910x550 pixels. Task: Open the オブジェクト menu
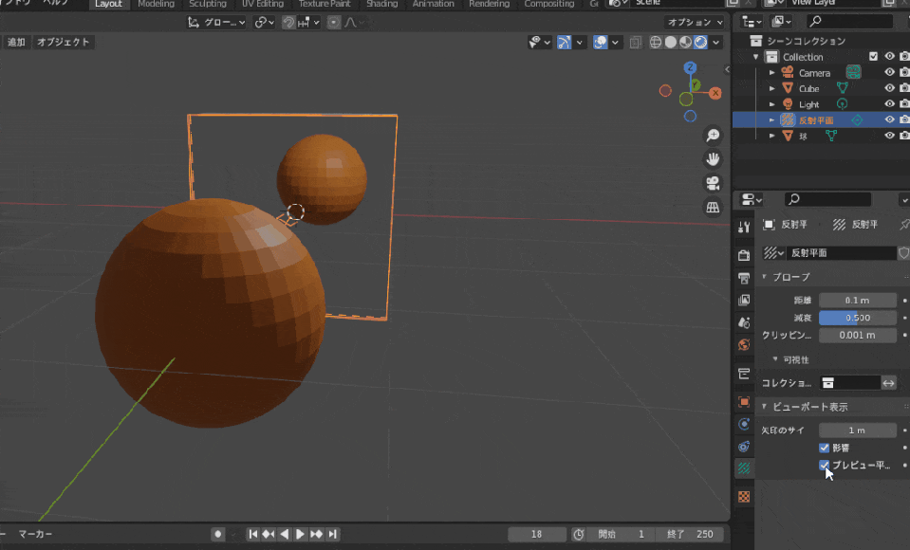(x=63, y=42)
